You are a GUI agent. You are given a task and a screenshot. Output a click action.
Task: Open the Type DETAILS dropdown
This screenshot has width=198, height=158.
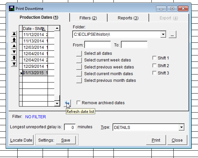coord(181,127)
